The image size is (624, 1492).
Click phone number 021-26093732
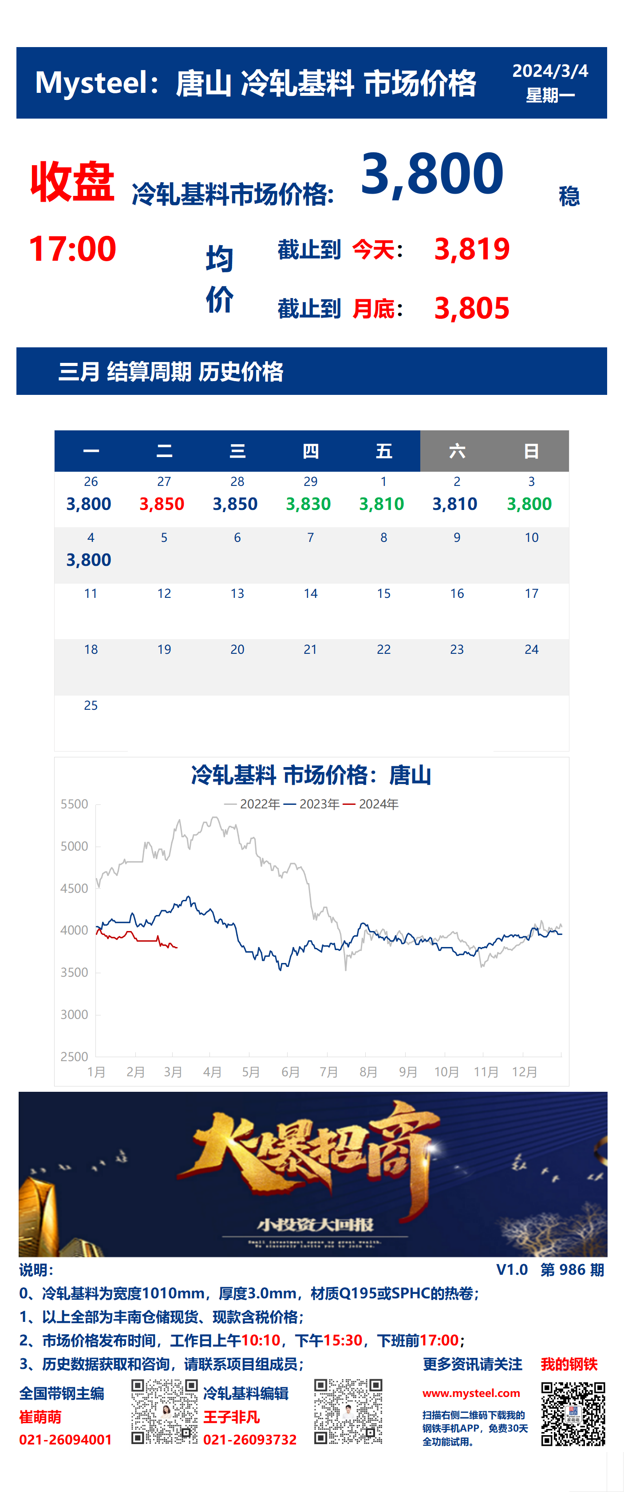pos(249,1440)
